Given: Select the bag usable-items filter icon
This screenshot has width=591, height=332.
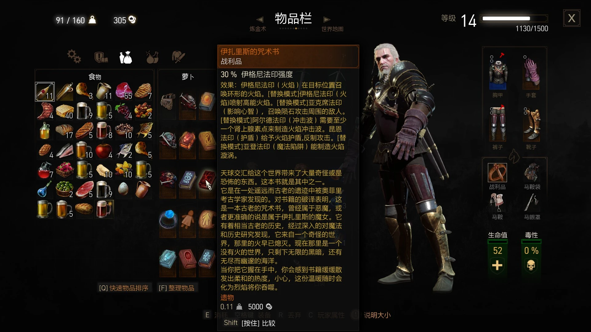Looking at the screenshot, I should tap(126, 57).
